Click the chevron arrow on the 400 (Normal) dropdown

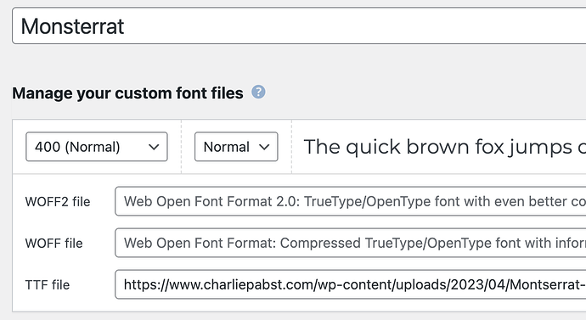(x=154, y=147)
